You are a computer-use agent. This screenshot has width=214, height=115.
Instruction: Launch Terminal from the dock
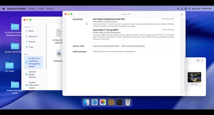pyautogui.click(x=119, y=102)
